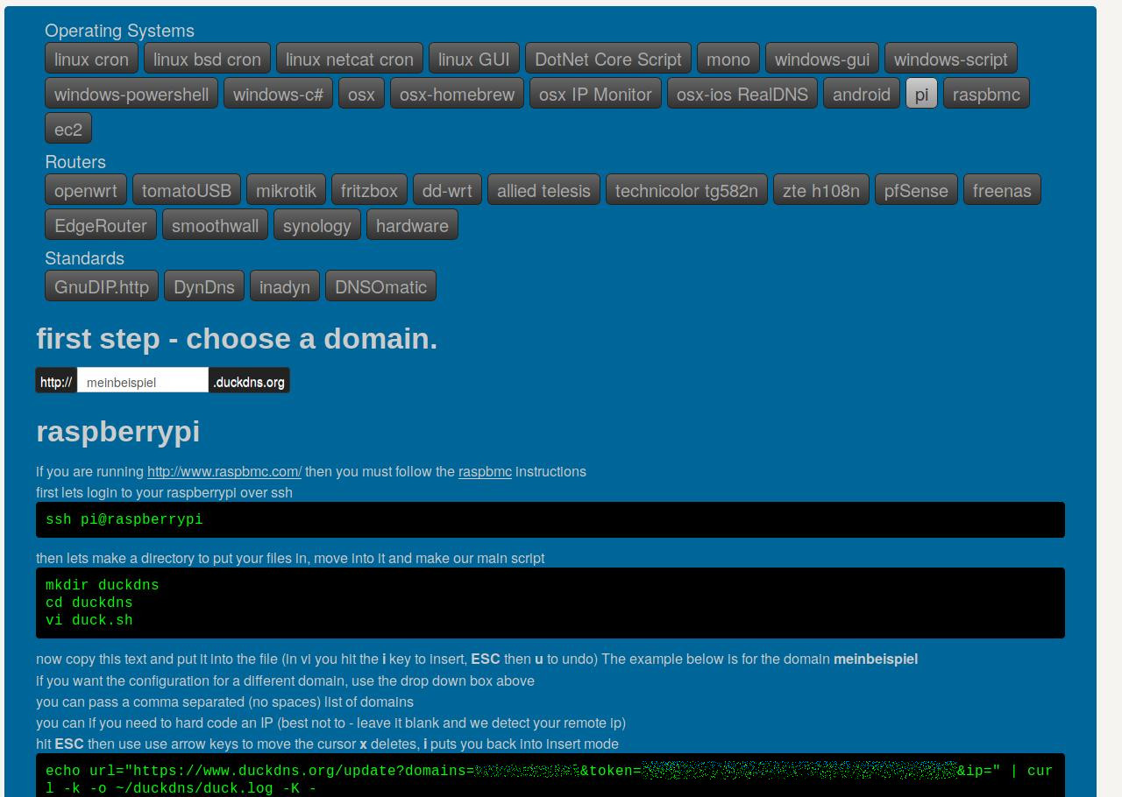Select the ec2 button

(x=68, y=129)
